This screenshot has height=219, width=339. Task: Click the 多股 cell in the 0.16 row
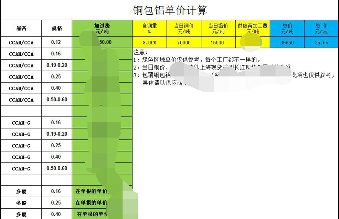tap(21, 191)
